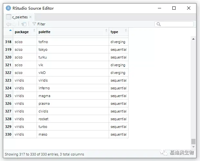Sort by the palette column arrows
The height and width of the screenshot is (161, 200).
tap(106, 31)
